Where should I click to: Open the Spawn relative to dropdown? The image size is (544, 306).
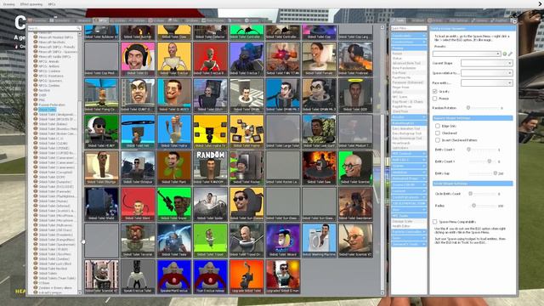[x=486, y=73]
